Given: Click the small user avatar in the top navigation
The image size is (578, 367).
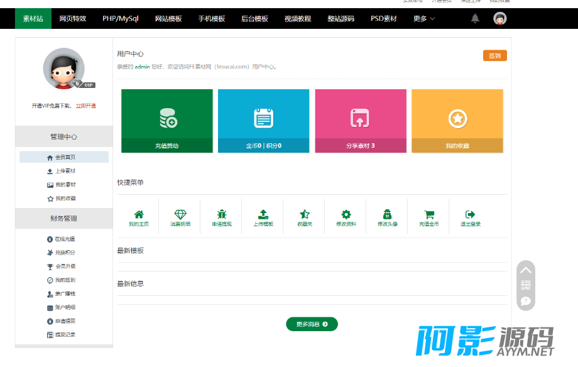Looking at the screenshot, I should click(x=500, y=18).
